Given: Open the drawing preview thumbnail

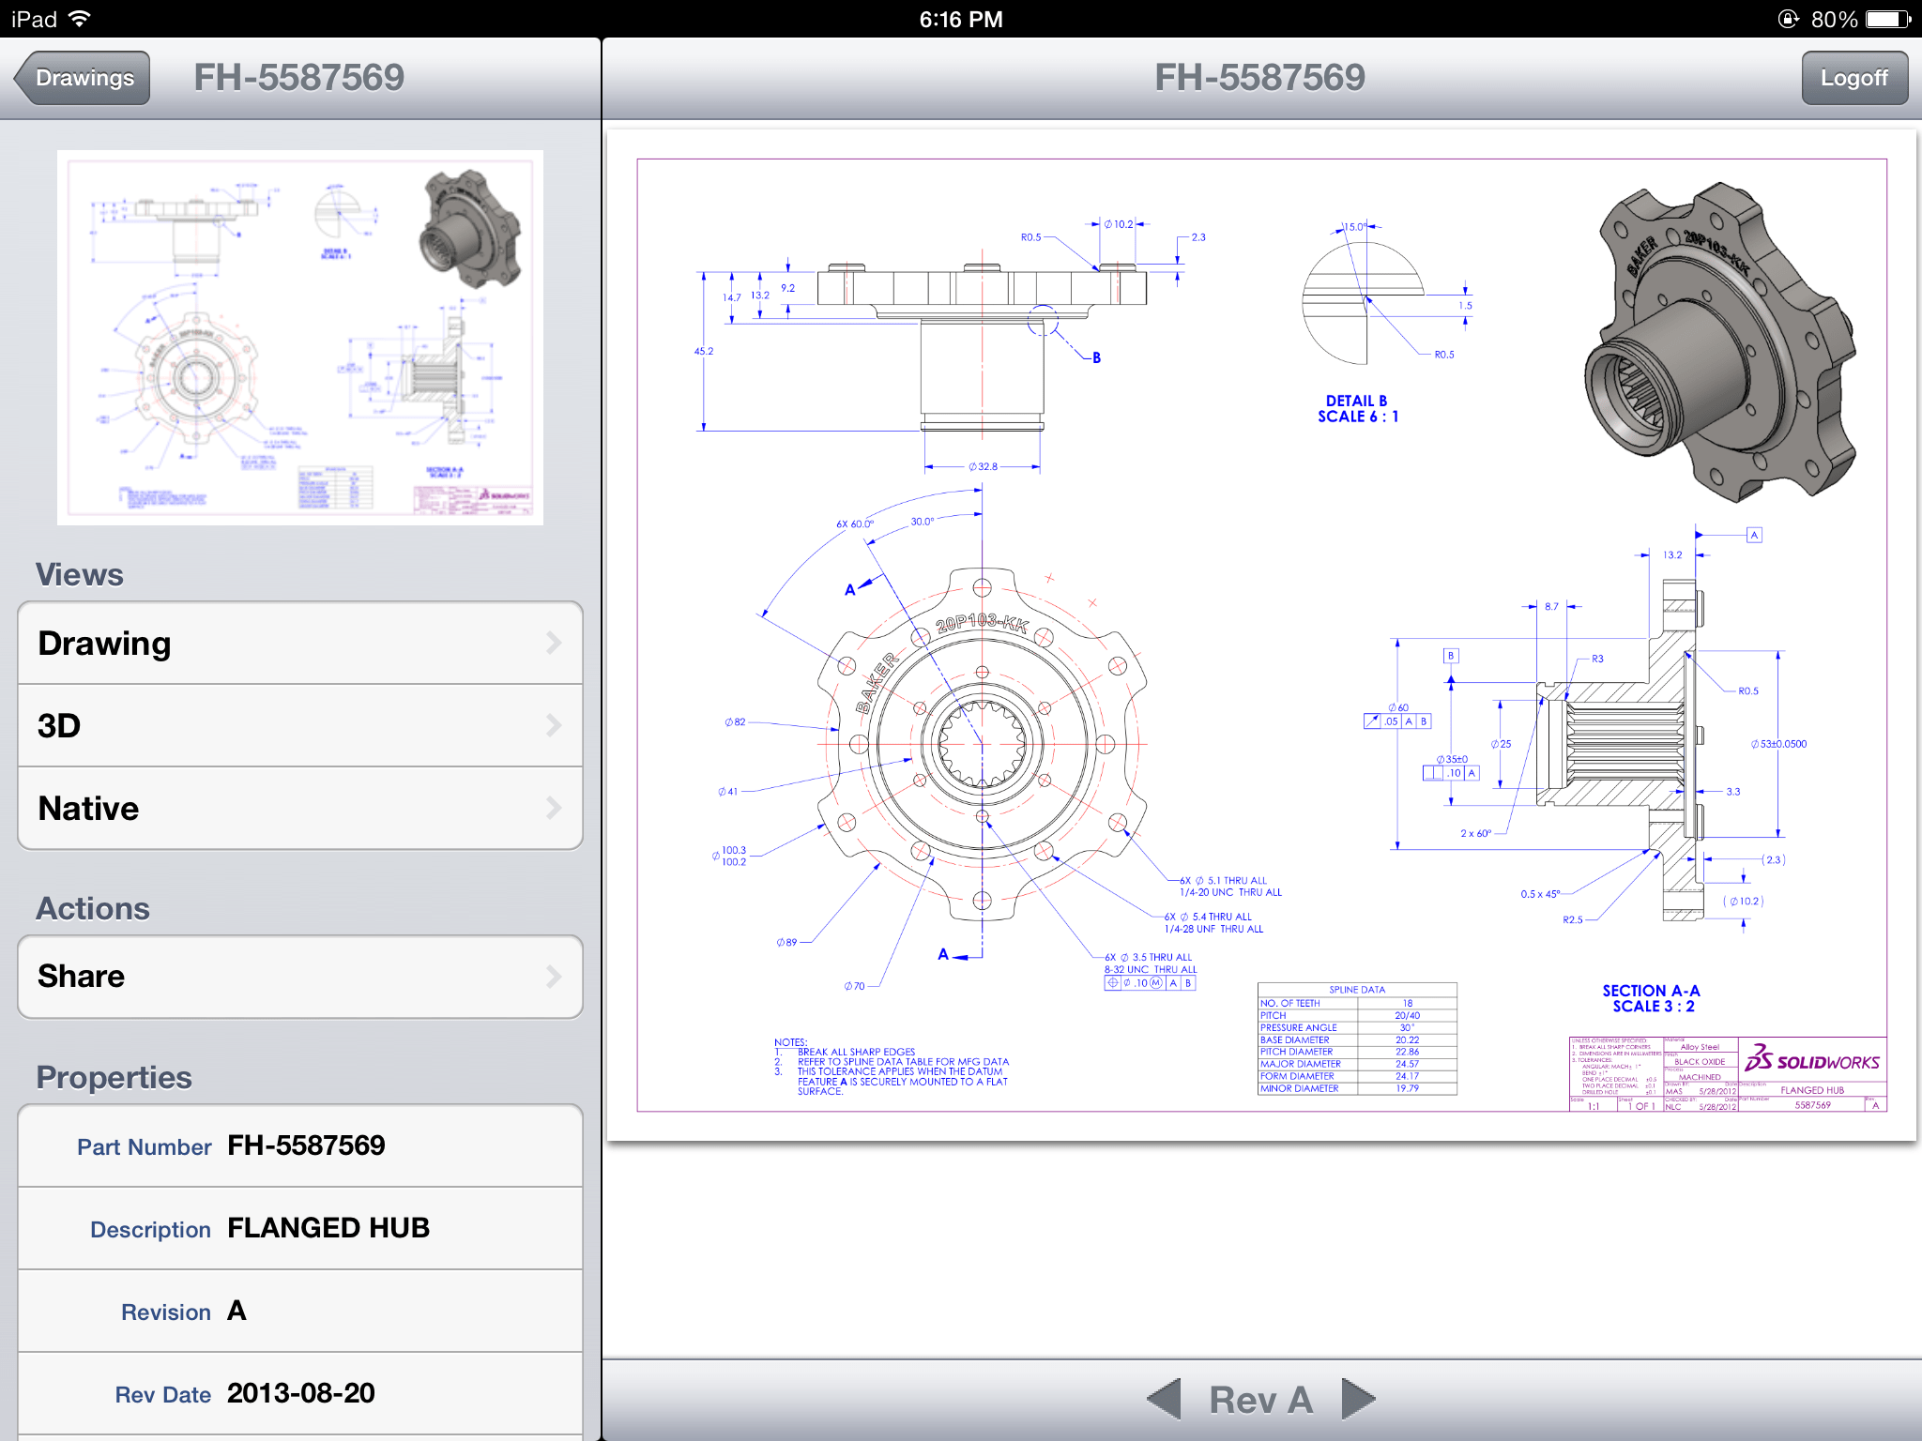Looking at the screenshot, I should [300, 338].
